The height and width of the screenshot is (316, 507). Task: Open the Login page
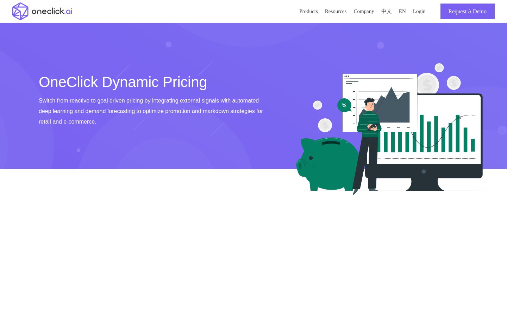(419, 11)
